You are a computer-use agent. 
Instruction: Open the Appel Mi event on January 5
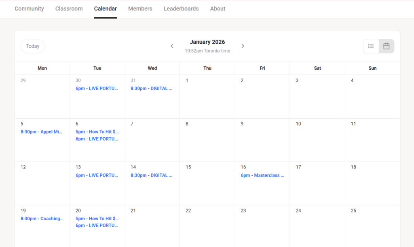42,132
